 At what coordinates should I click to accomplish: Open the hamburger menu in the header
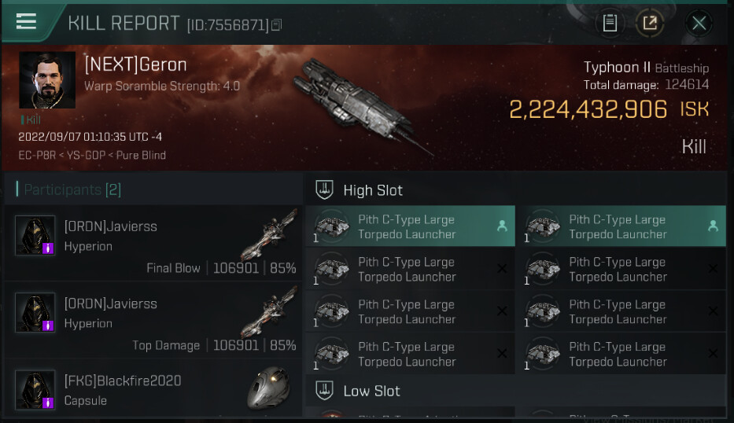click(x=26, y=21)
